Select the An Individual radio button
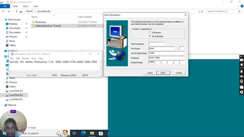This screenshot has height=137, width=244. pos(150,36)
